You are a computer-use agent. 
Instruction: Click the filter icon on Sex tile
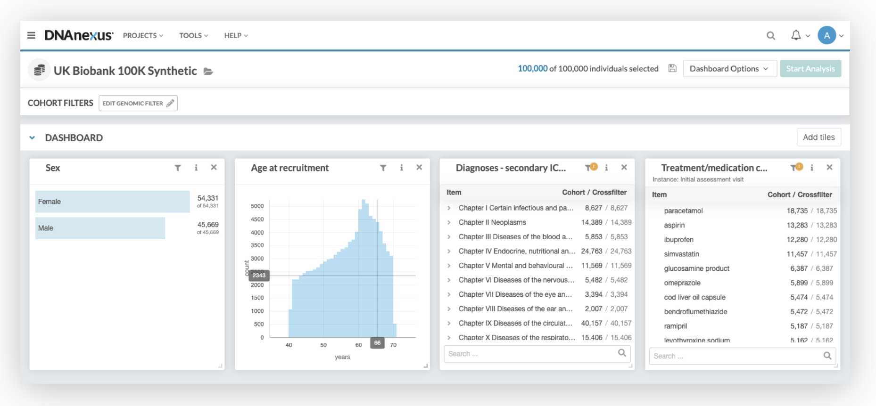178,168
